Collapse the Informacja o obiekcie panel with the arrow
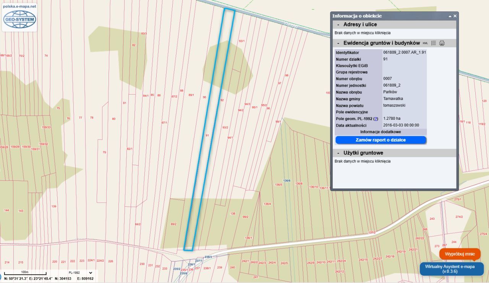Image resolution: width=489 pixels, height=283 pixels. 450,16
